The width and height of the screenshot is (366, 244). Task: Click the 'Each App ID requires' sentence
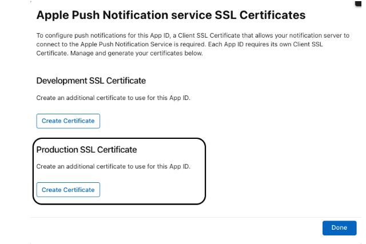point(286,45)
